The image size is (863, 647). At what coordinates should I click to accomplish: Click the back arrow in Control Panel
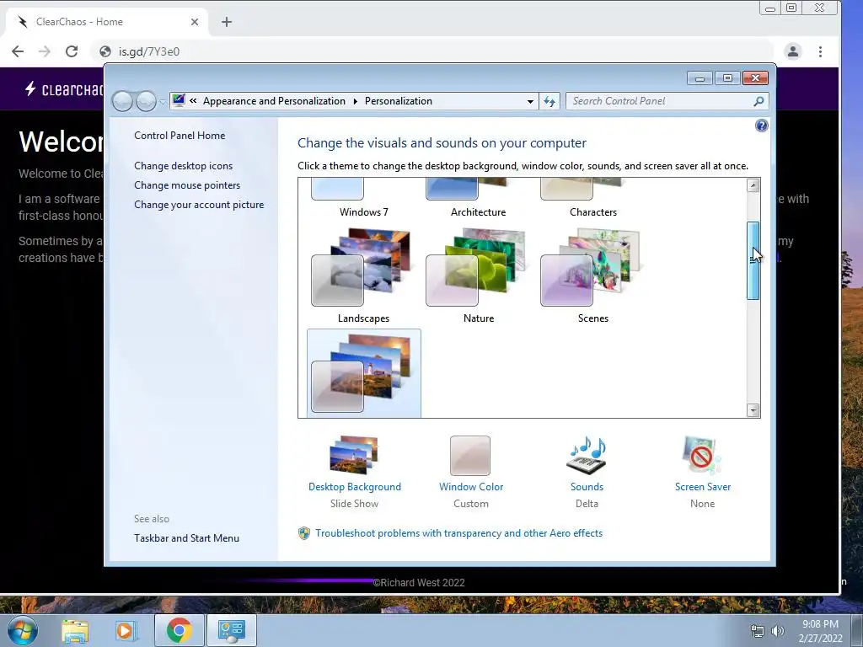(123, 101)
